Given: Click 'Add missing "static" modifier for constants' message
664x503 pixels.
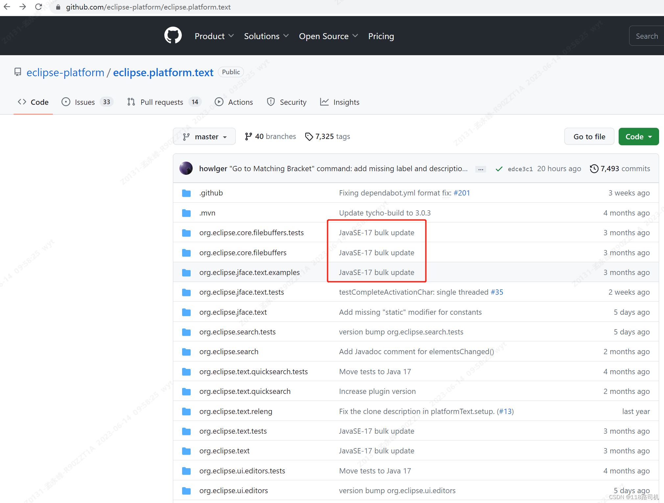Looking at the screenshot, I should (x=410, y=312).
